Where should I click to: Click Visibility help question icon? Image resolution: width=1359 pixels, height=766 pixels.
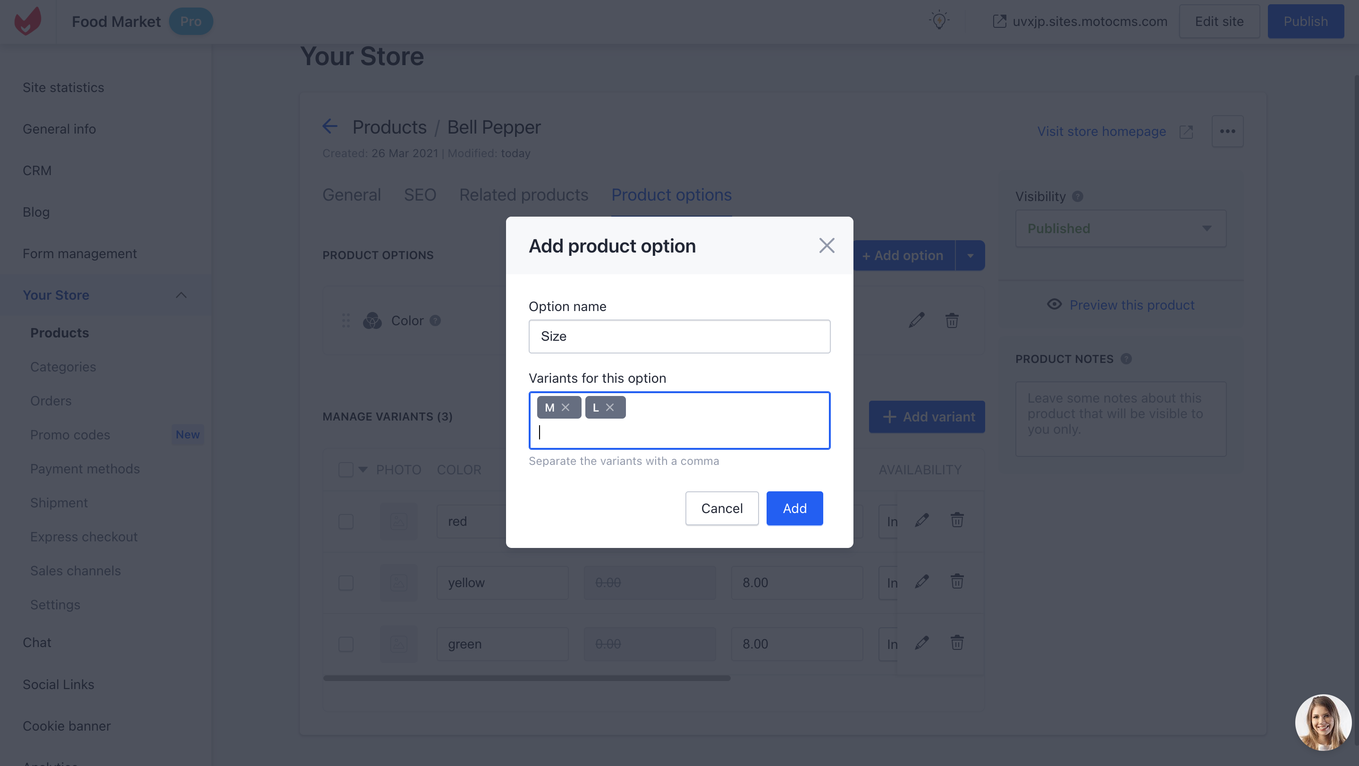tap(1077, 196)
